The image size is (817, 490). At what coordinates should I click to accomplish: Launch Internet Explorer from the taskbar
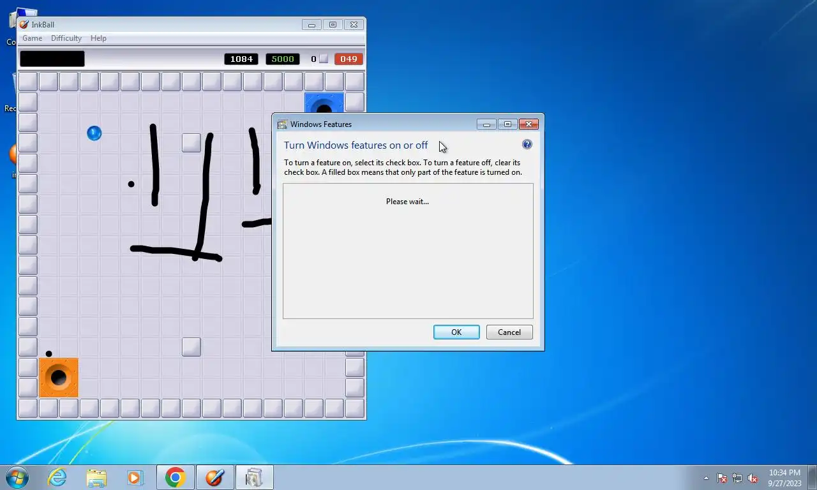tap(57, 477)
